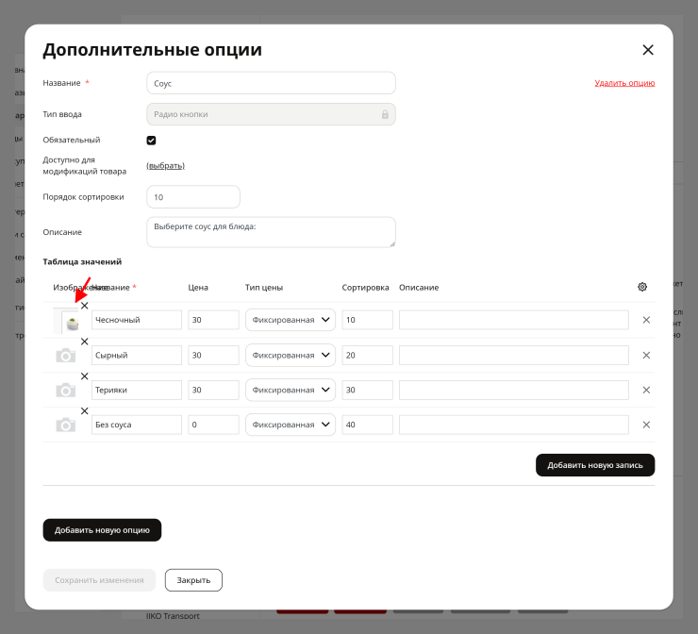
Task: Delete the Без соуса row
Action: pyautogui.click(x=646, y=425)
